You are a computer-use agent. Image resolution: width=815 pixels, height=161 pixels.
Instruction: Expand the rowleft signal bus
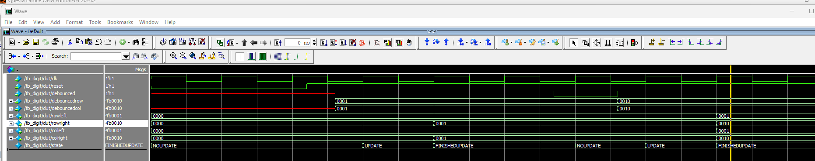[x=11, y=116]
